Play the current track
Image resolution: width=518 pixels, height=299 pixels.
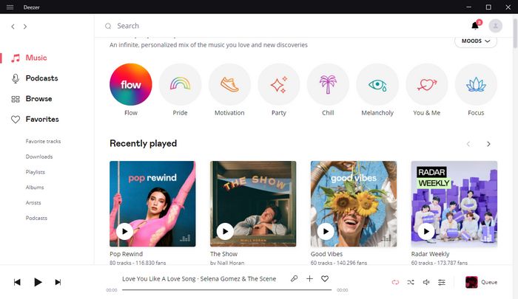click(38, 282)
